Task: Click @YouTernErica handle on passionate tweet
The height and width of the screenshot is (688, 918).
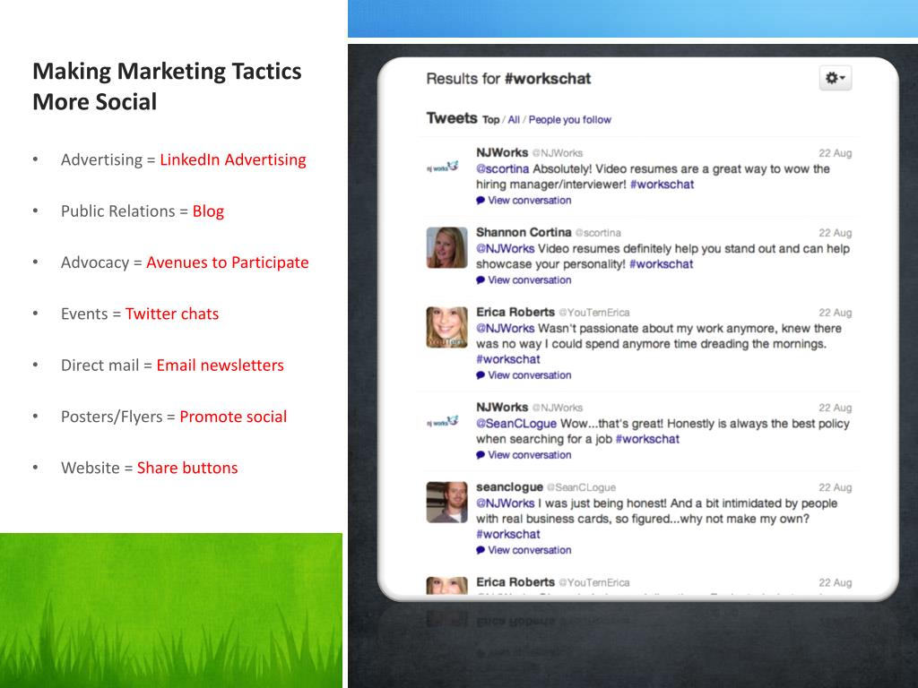Action: (x=594, y=313)
